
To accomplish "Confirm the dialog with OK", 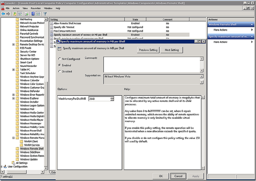I will point(161,176).
